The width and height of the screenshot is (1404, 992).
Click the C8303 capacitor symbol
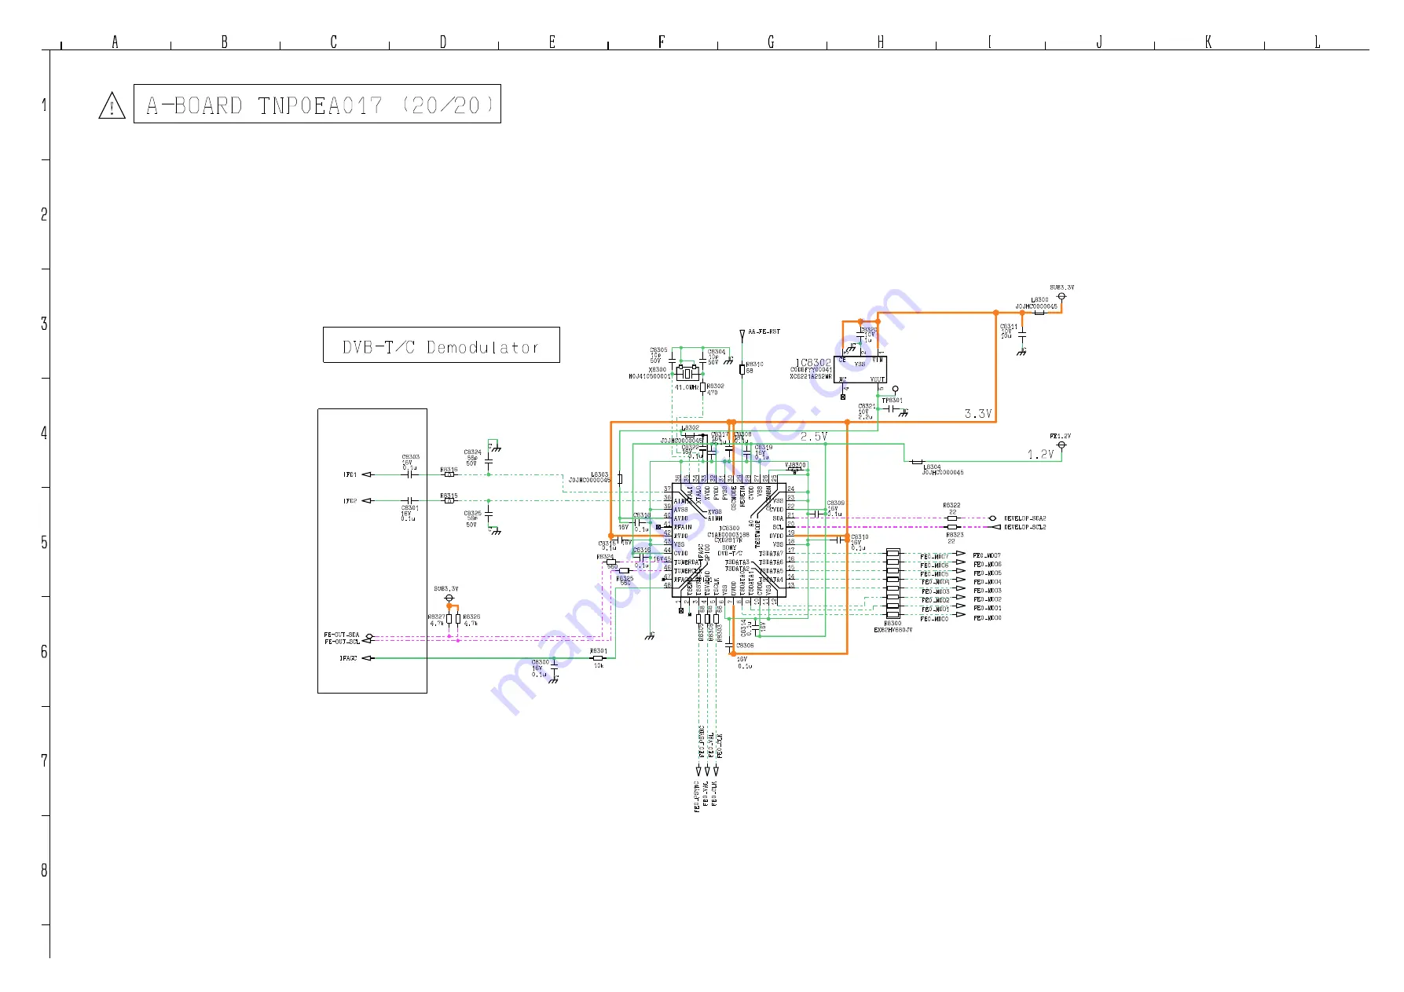[x=409, y=474]
